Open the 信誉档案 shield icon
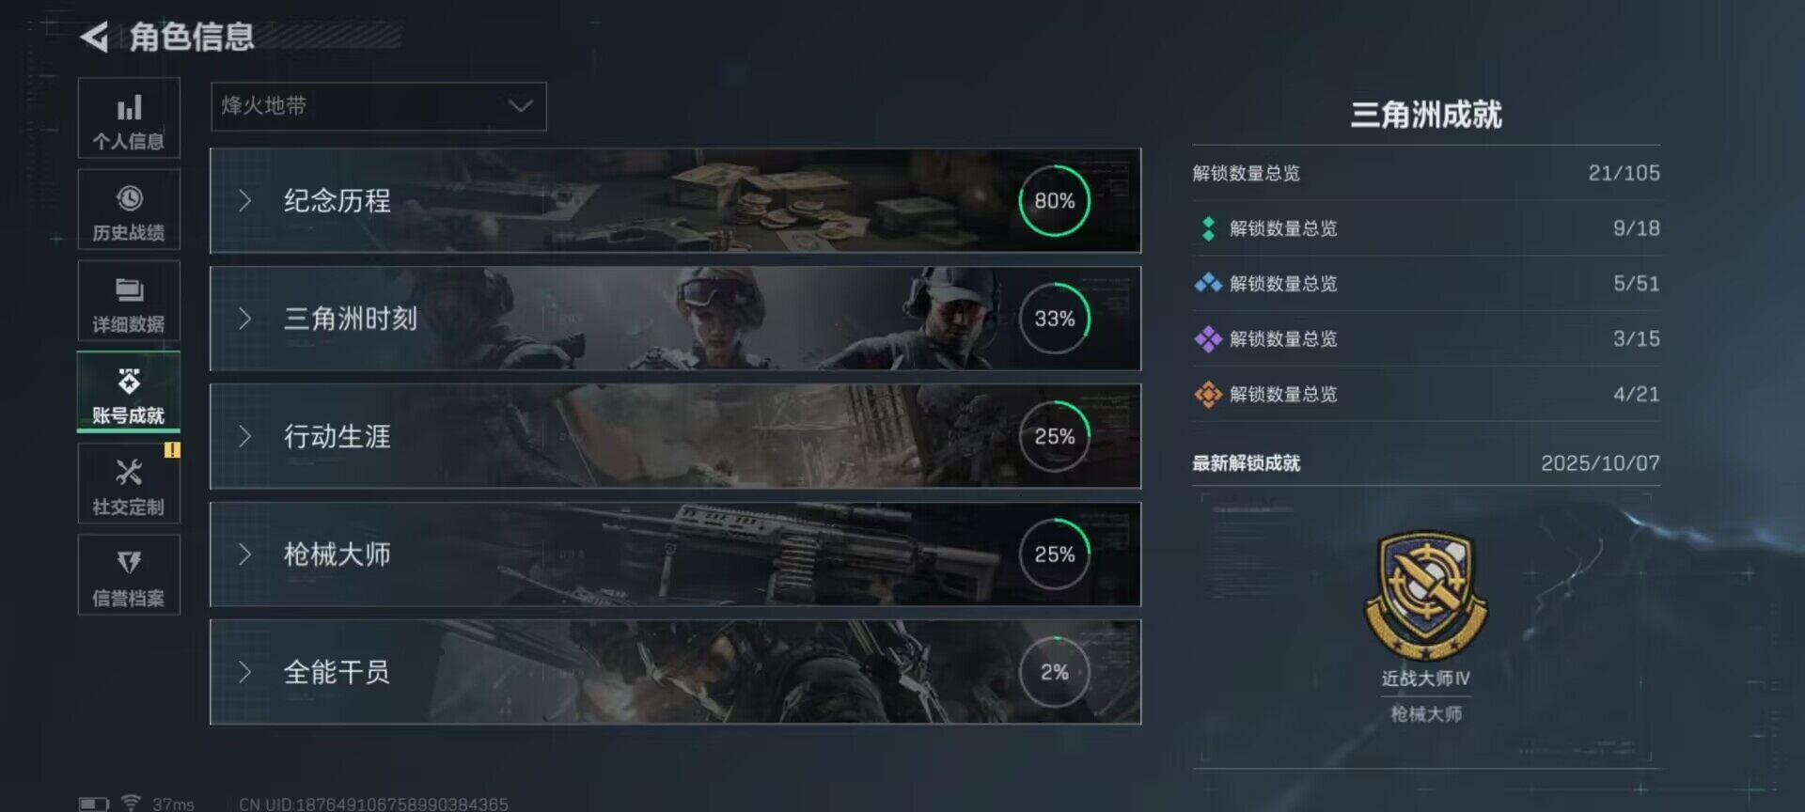The width and height of the screenshot is (1805, 812). [129, 562]
